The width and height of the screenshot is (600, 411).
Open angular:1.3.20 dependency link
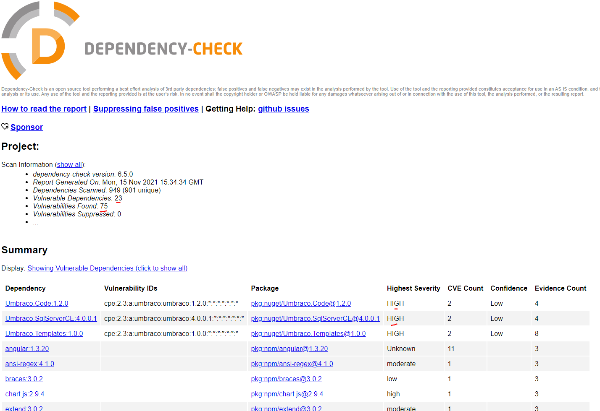[27, 349]
